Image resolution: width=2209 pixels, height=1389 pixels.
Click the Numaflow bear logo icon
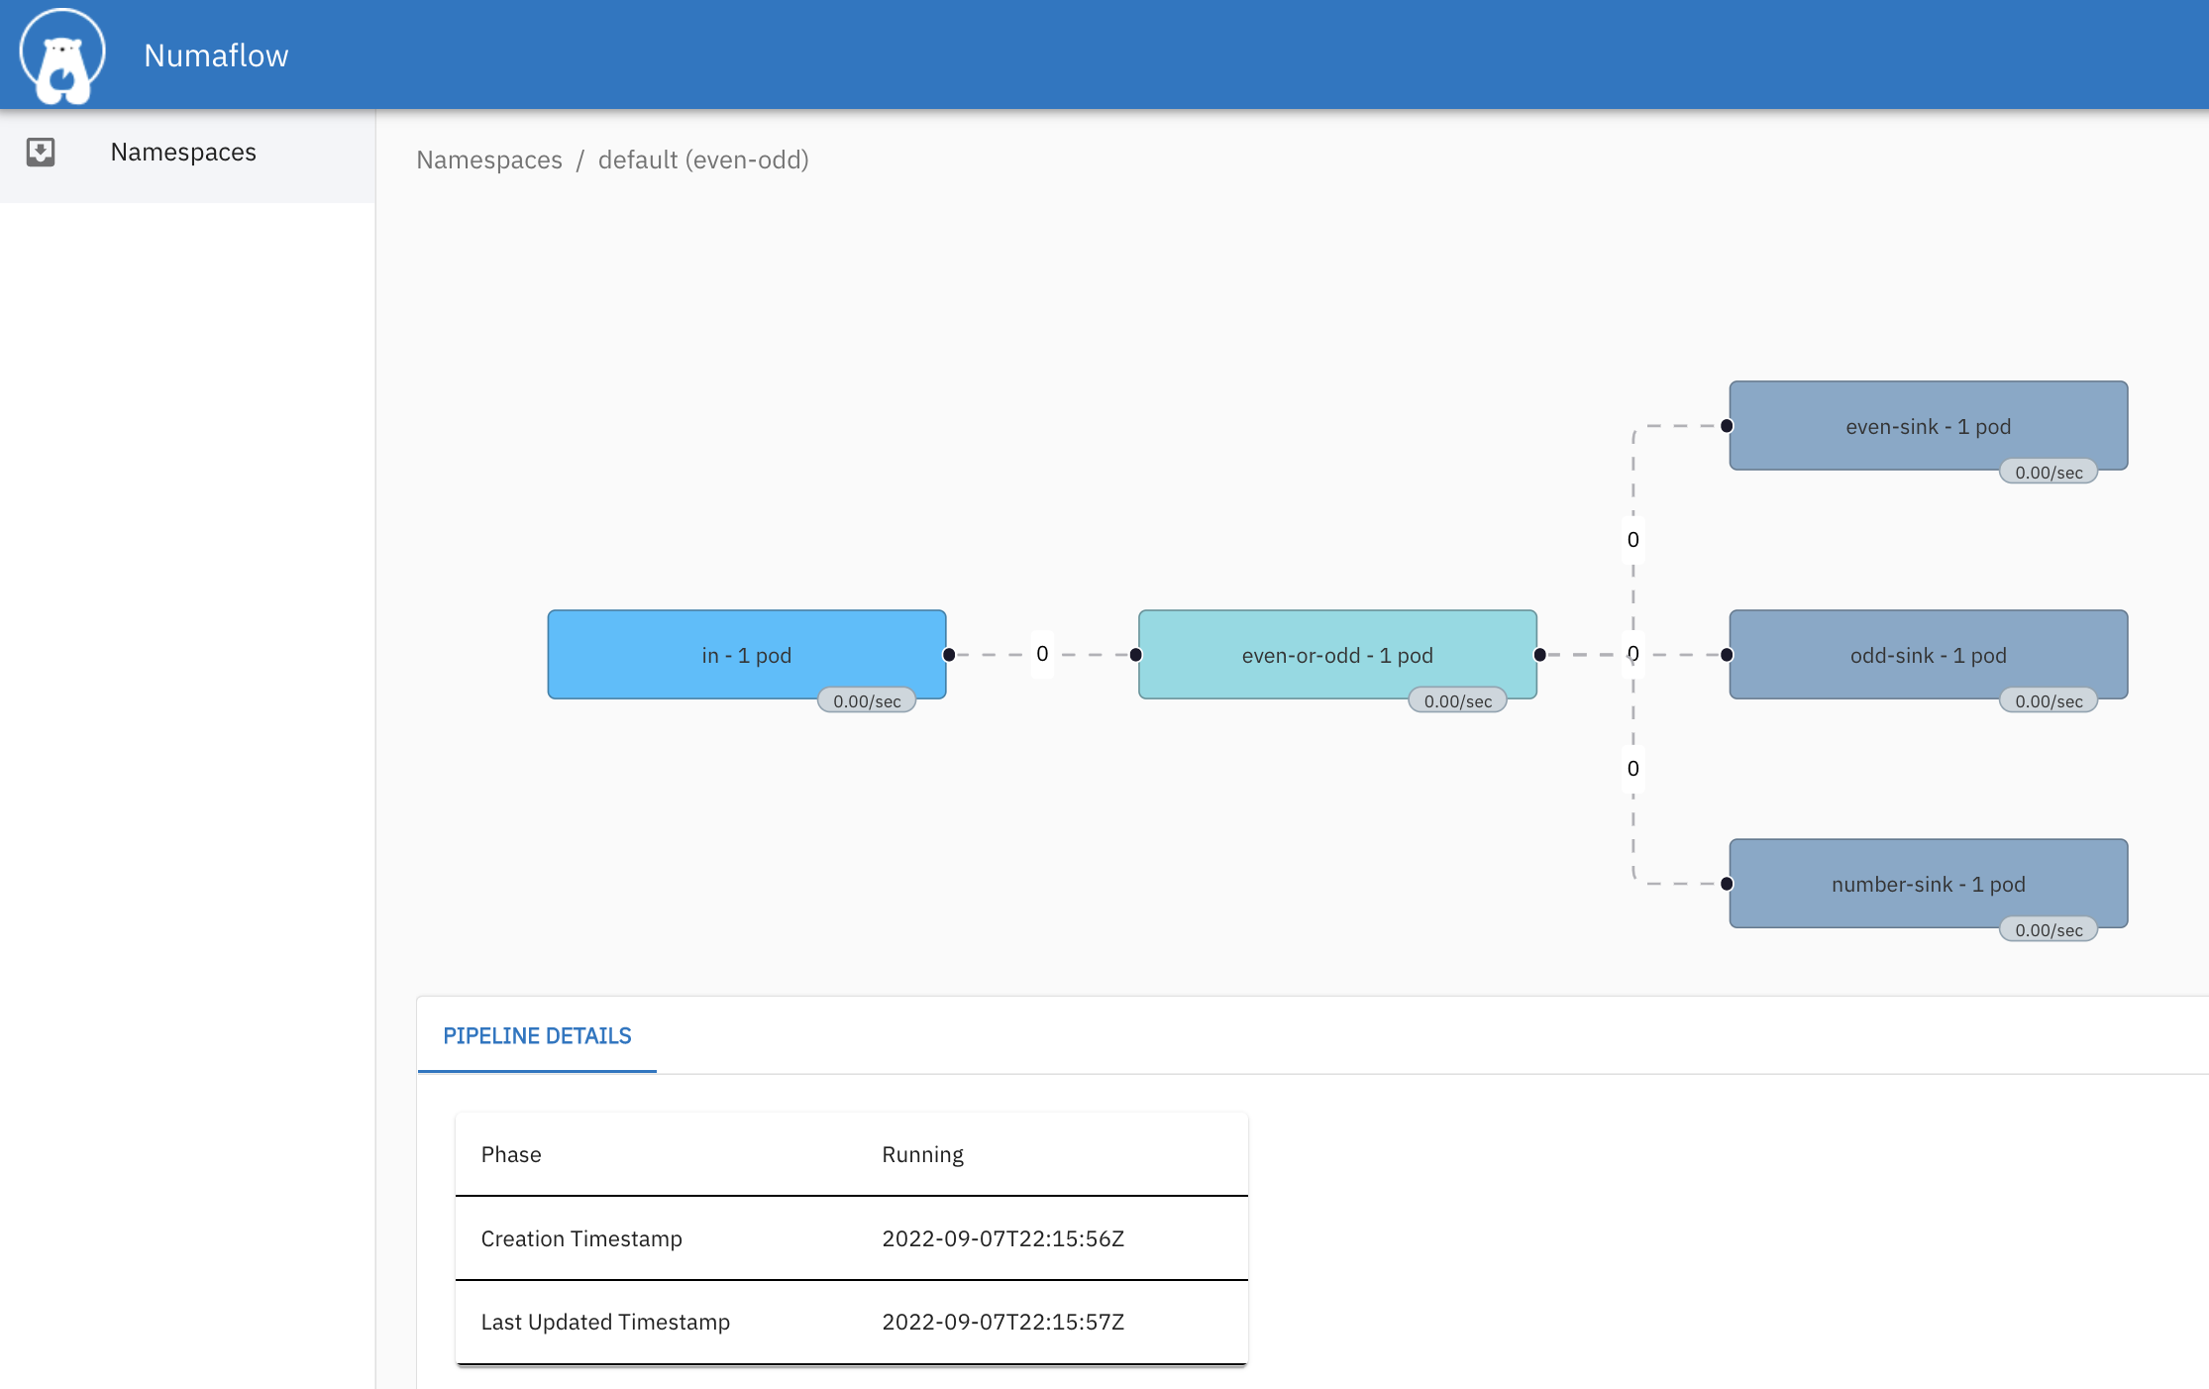(62, 55)
